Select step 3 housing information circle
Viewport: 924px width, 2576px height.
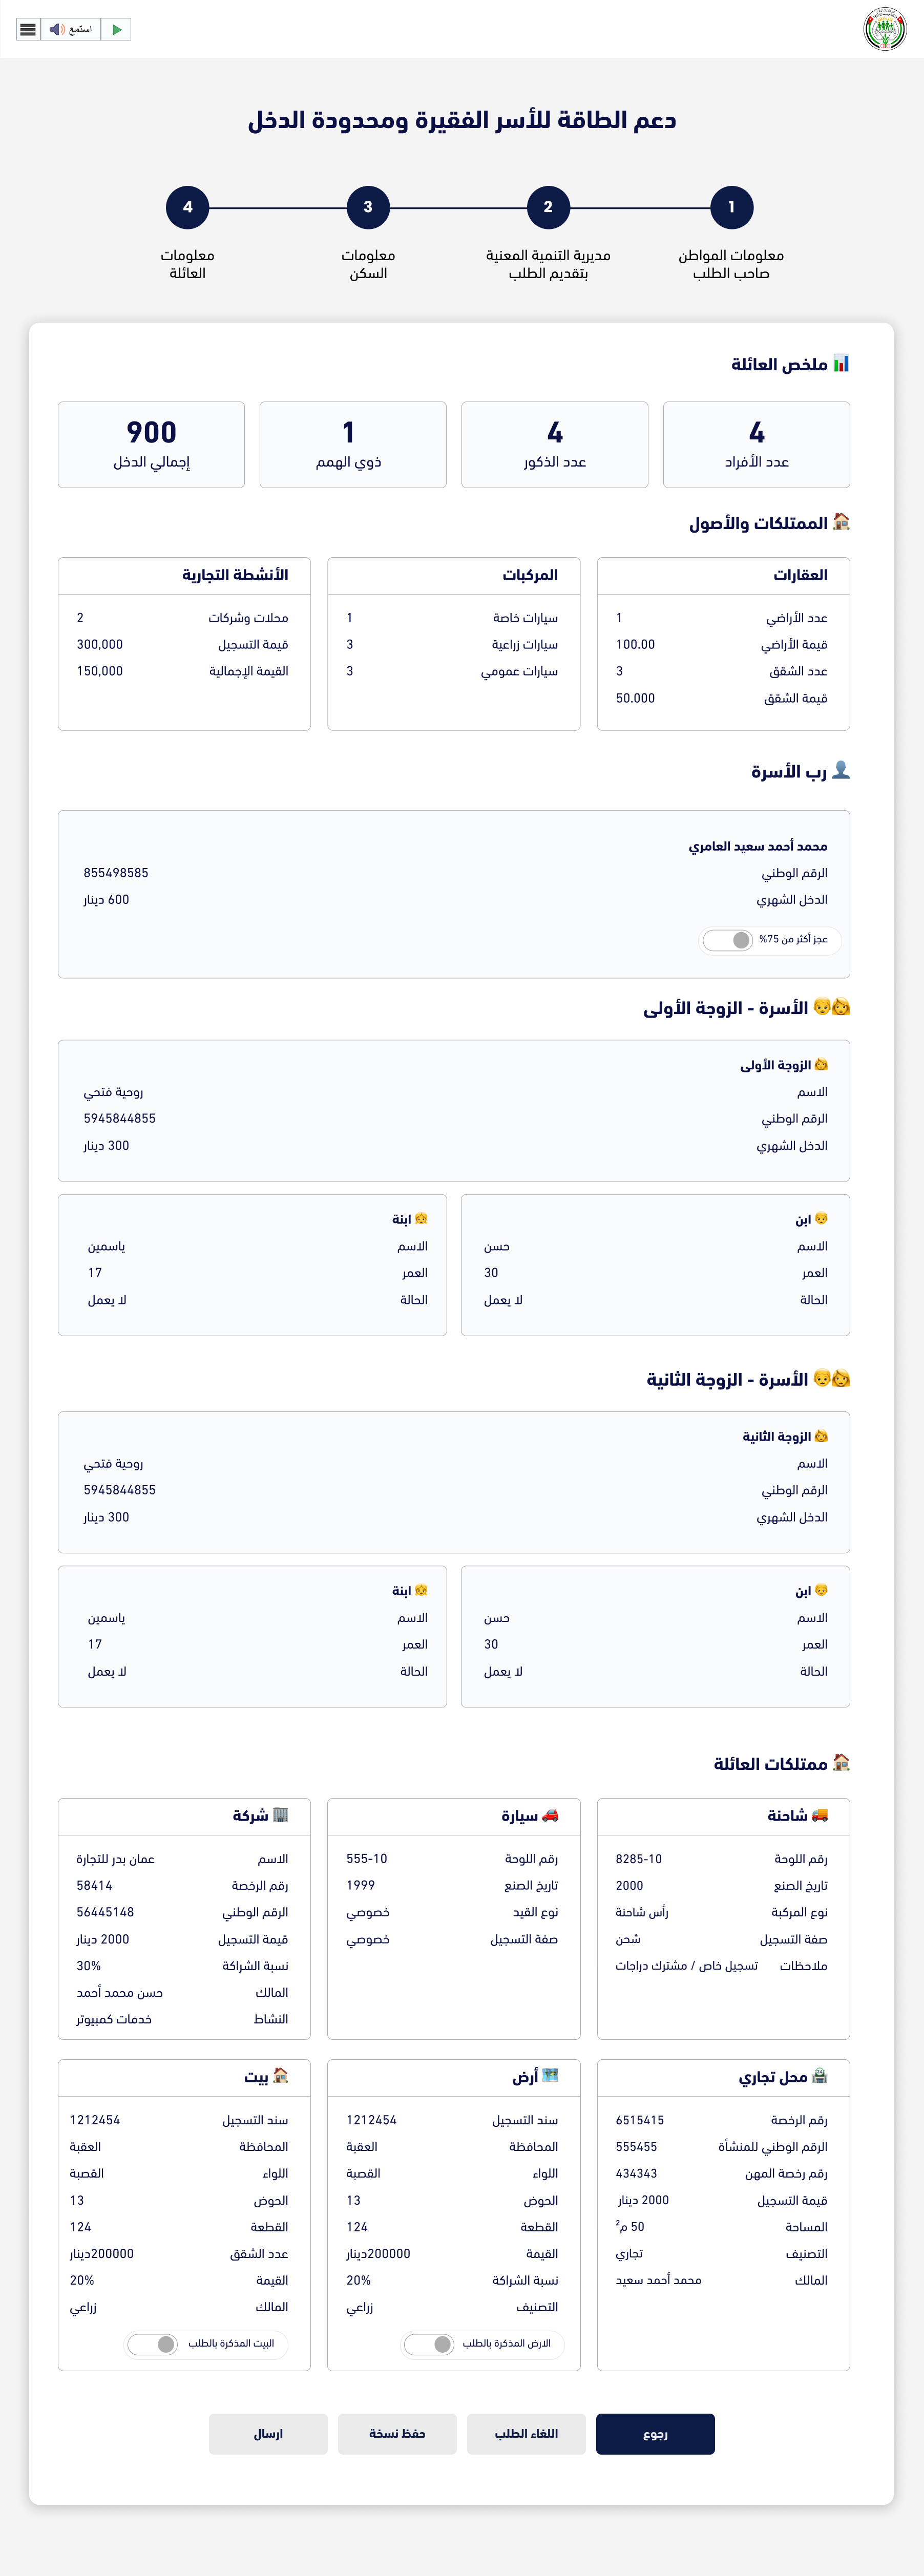(368, 207)
